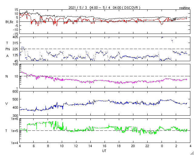Select the 'realtime' label

[185, 8]
